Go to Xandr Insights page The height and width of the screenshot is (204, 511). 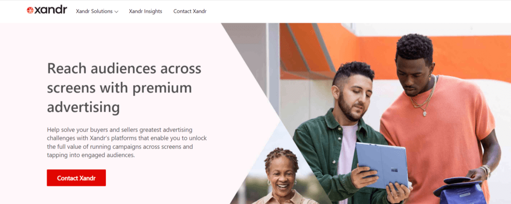click(145, 11)
